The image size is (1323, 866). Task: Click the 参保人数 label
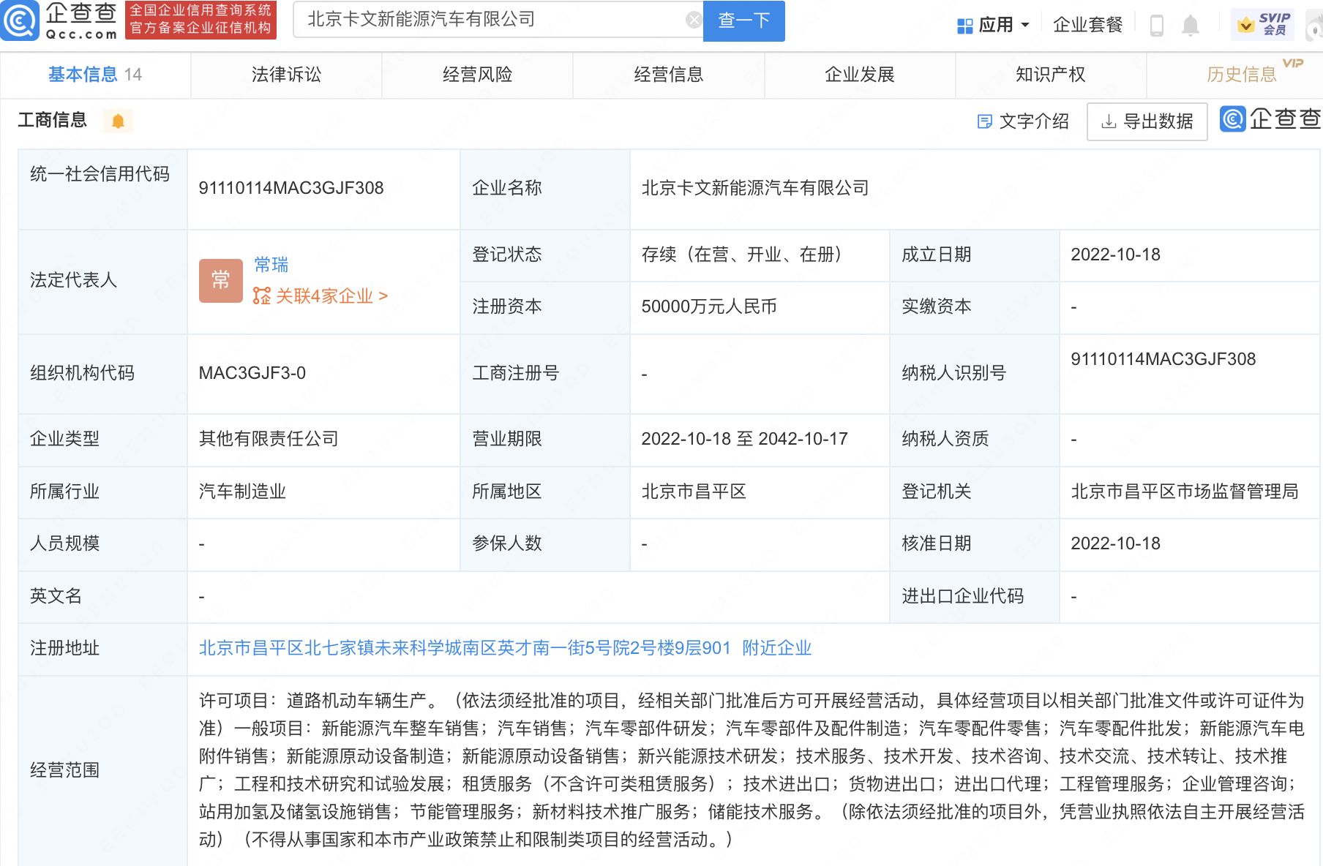(x=507, y=543)
